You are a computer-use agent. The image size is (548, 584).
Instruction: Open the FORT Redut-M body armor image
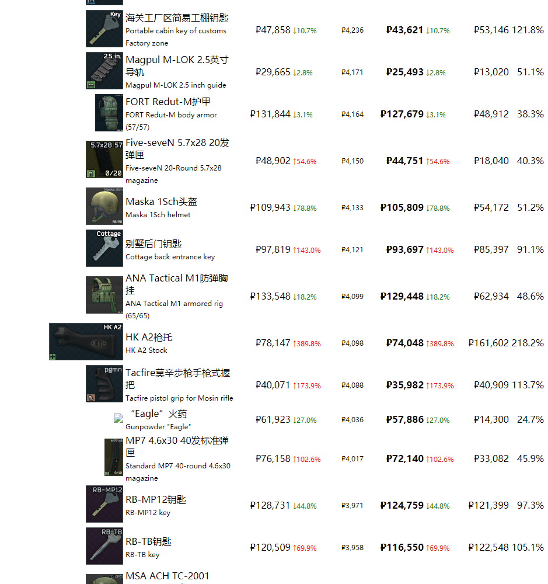109,113
